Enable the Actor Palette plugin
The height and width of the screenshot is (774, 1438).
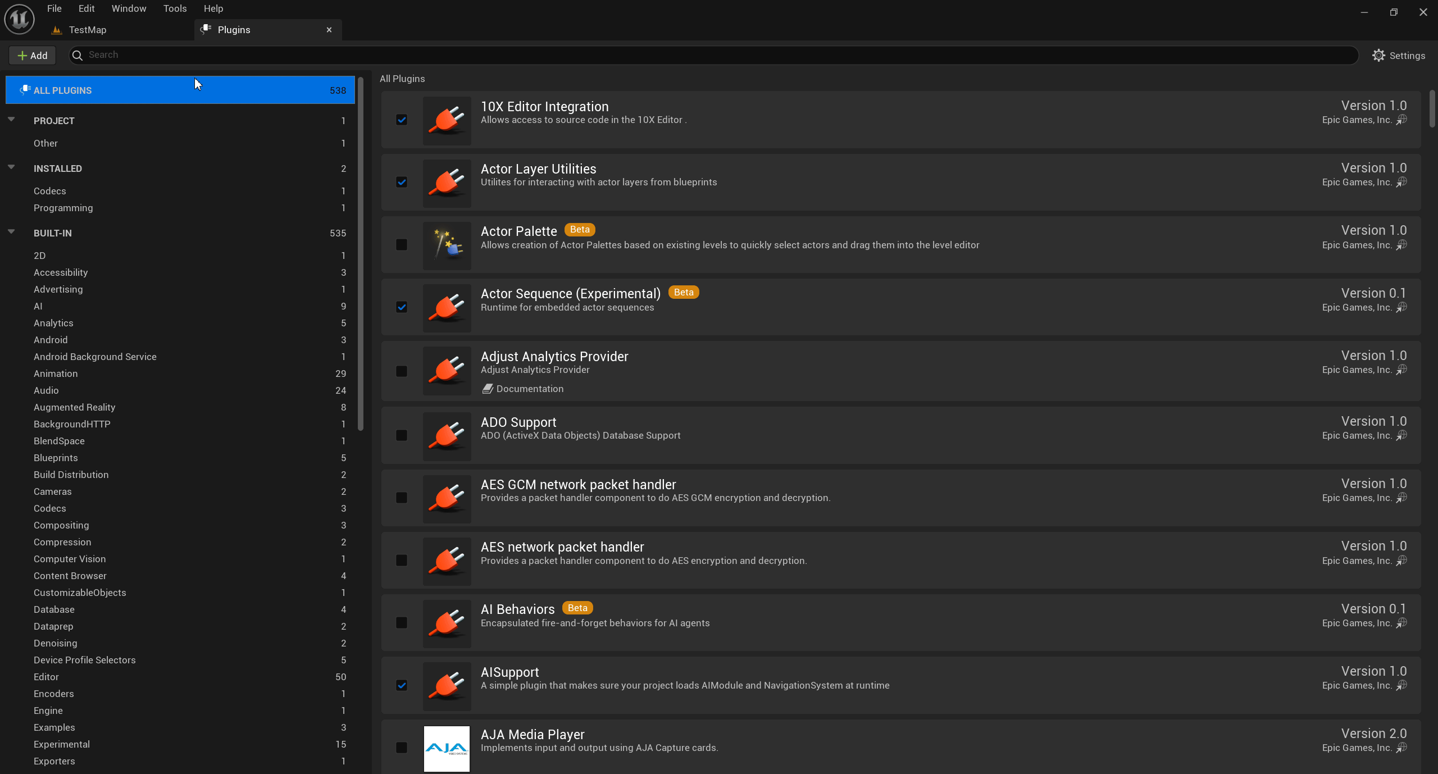point(402,245)
